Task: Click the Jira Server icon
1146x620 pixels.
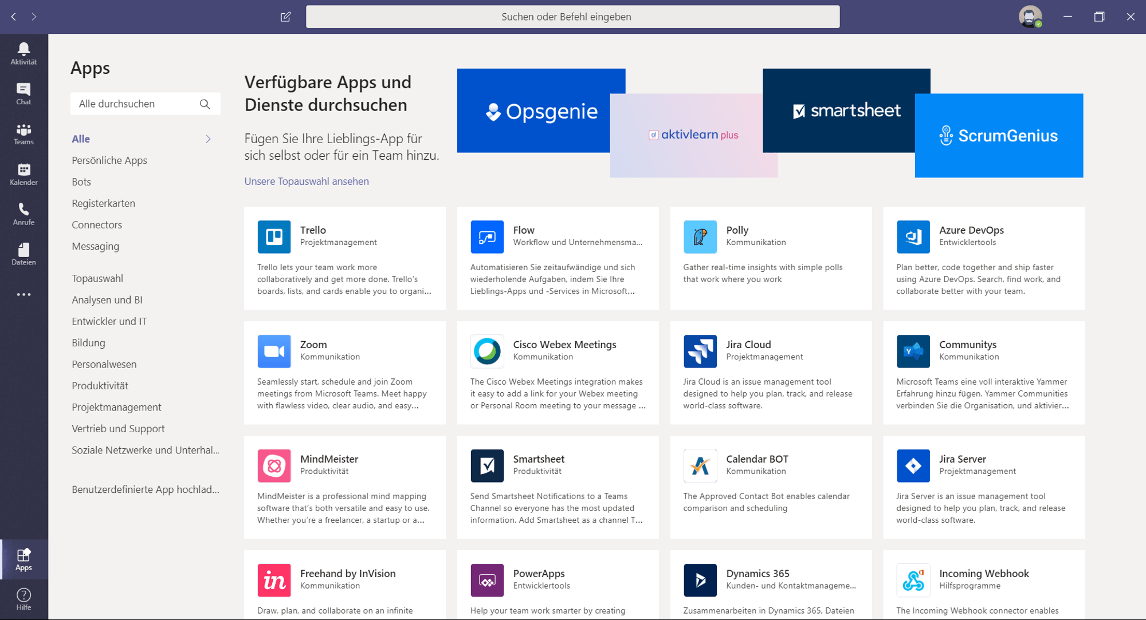Action: pos(913,465)
